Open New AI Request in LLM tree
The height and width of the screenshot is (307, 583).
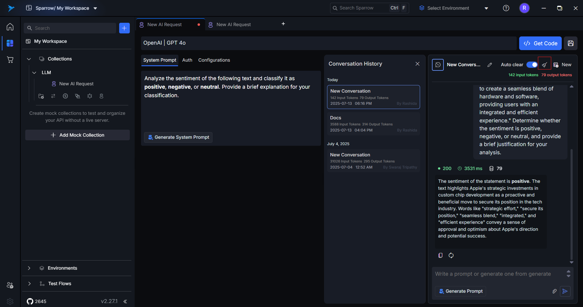pyautogui.click(x=76, y=84)
